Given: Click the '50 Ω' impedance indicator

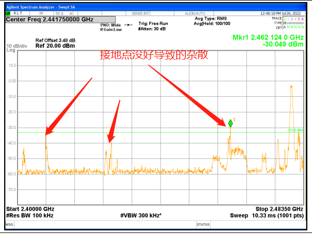Looking at the screenshot, I should 59,13.
